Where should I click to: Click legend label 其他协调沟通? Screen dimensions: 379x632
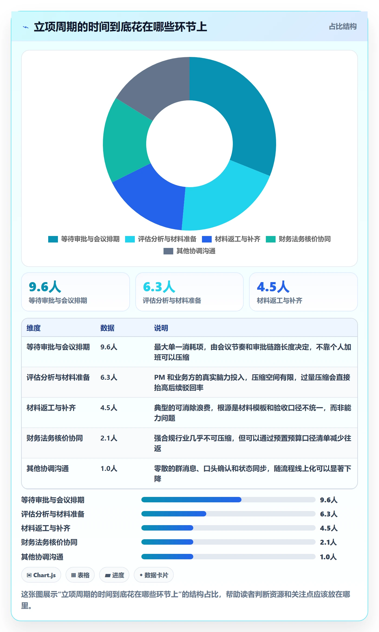click(196, 251)
